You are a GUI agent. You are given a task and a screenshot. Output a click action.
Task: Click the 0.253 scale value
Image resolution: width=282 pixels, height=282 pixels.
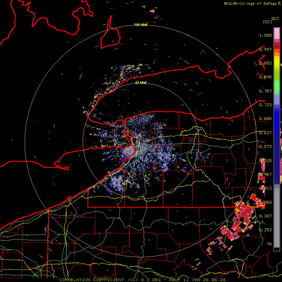pos(265,230)
